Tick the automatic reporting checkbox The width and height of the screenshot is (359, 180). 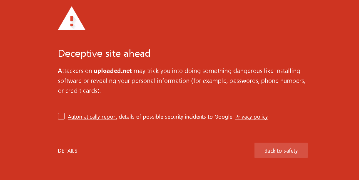(61, 116)
